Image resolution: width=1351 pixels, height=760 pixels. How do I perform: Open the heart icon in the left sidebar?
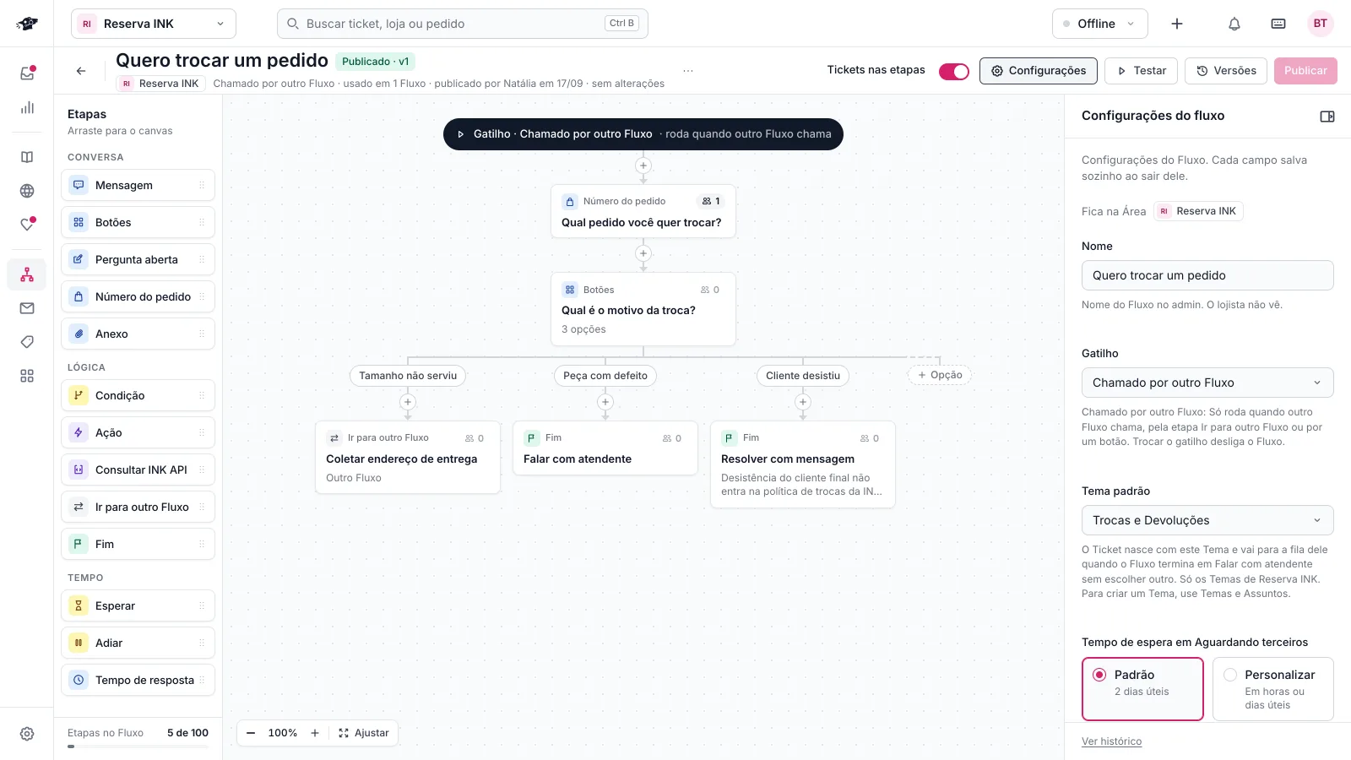tap(27, 225)
